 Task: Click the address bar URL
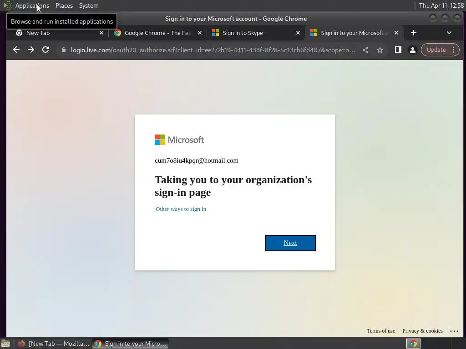(x=213, y=50)
